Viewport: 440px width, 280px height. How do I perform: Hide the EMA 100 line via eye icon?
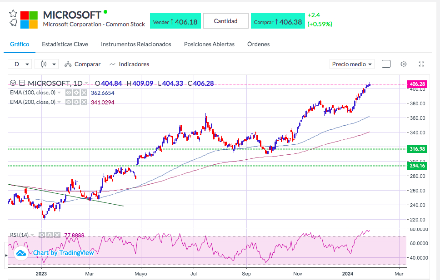pyautogui.click(x=69, y=93)
